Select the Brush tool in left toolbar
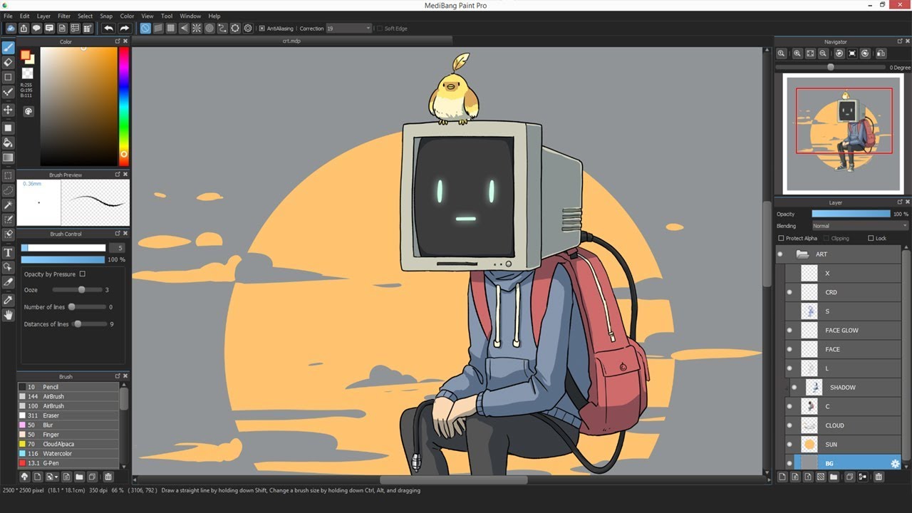Viewport: 912px width, 513px height. pos(9,48)
